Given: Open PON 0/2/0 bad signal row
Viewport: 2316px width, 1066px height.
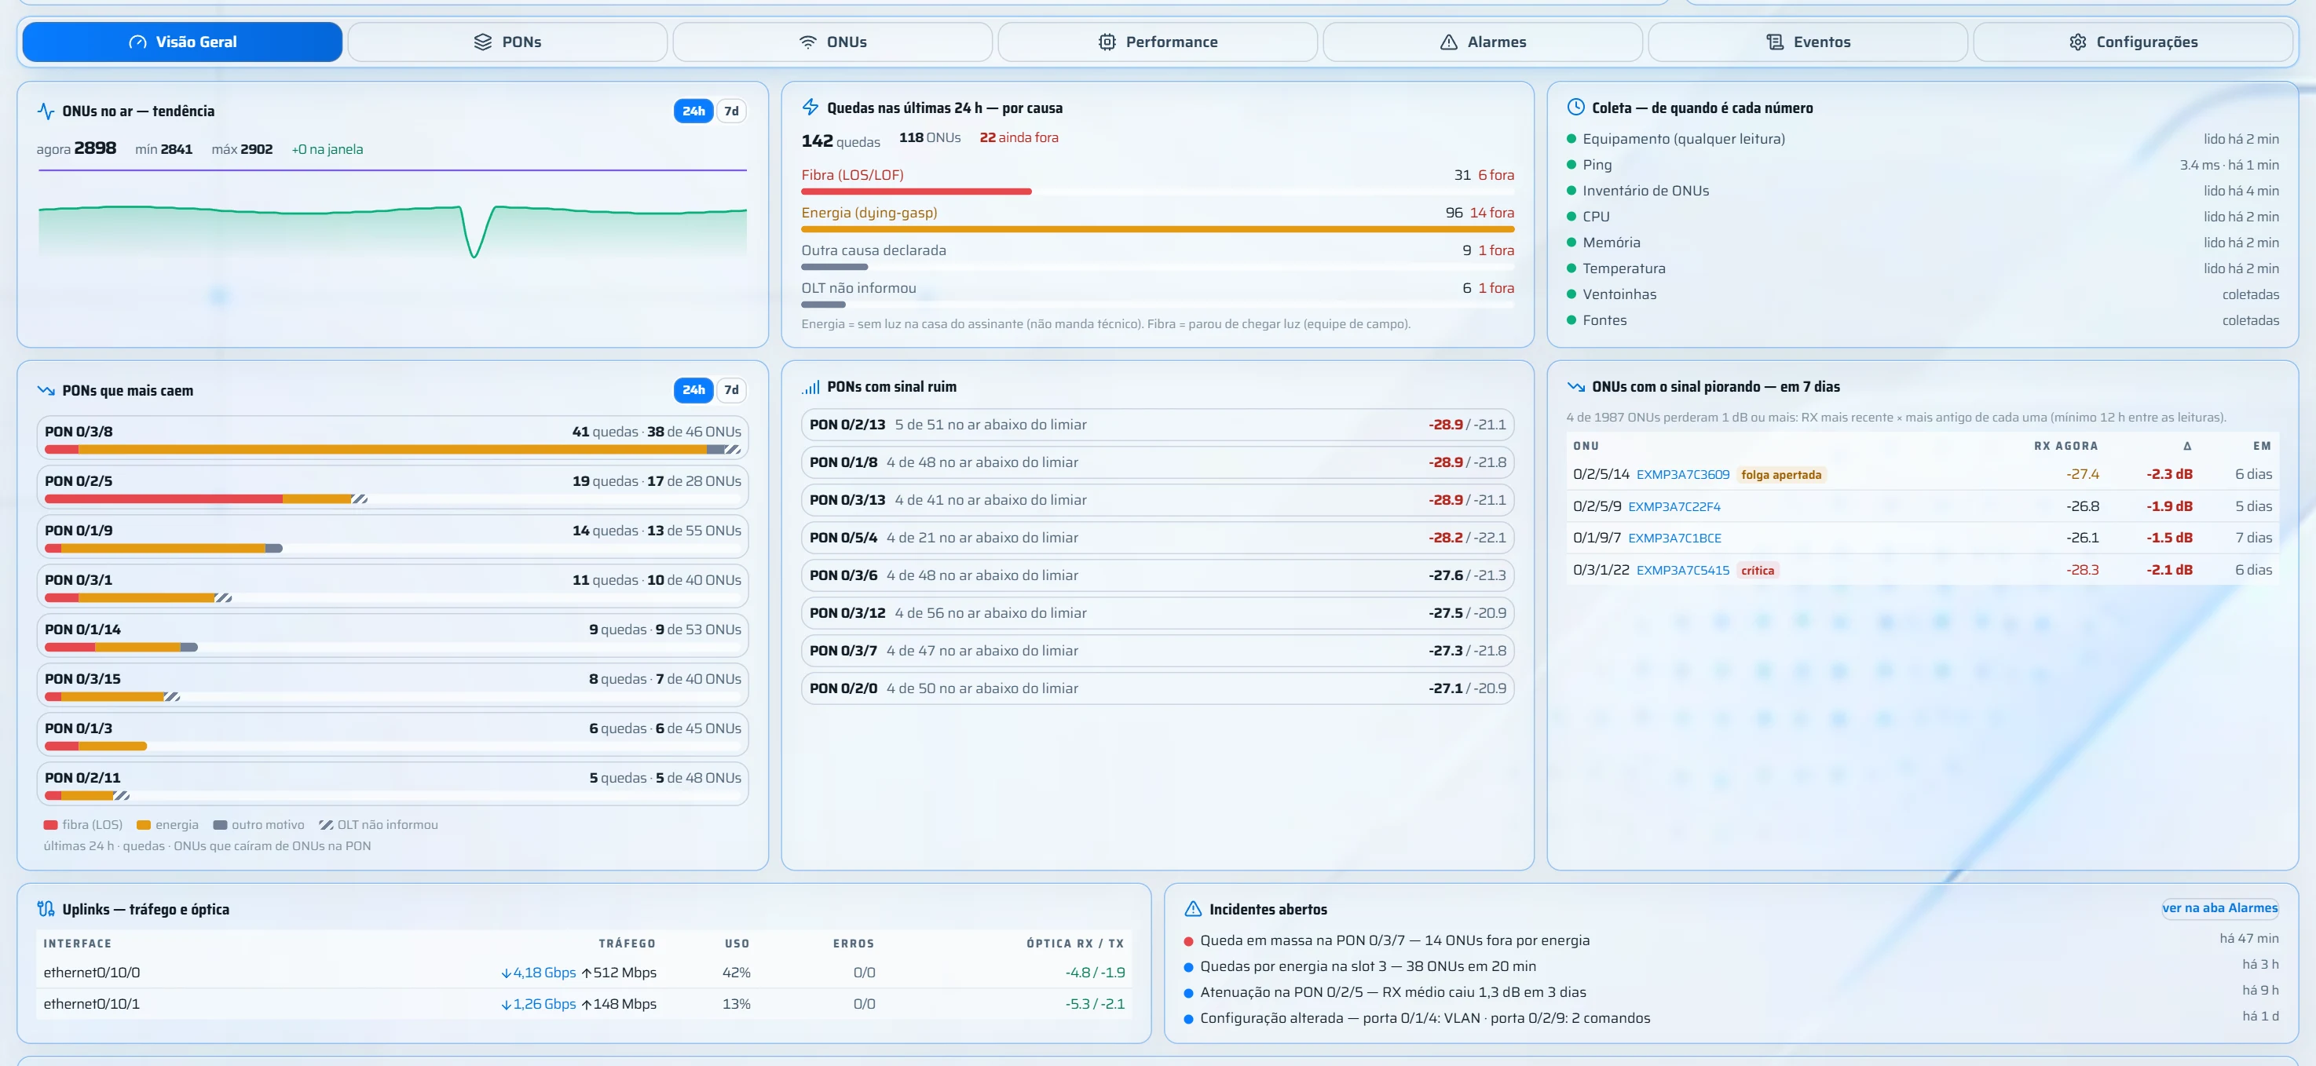Looking at the screenshot, I should 1157,688.
